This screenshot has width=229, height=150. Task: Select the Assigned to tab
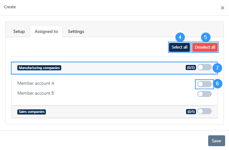46,31
